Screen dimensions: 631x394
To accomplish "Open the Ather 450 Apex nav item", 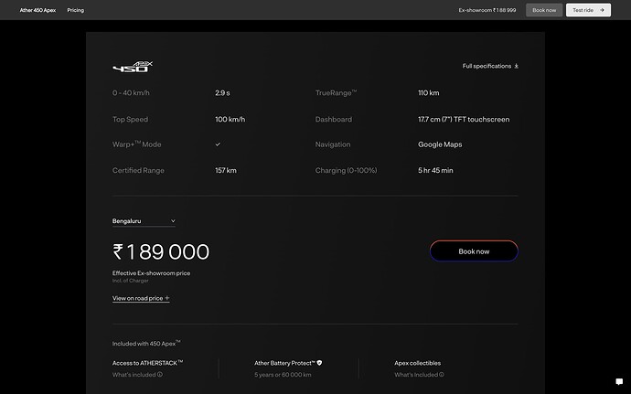I will click(x=37, y=10).
